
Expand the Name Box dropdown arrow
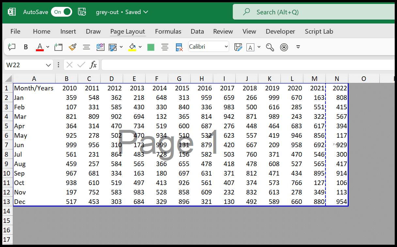coord(49,65)
